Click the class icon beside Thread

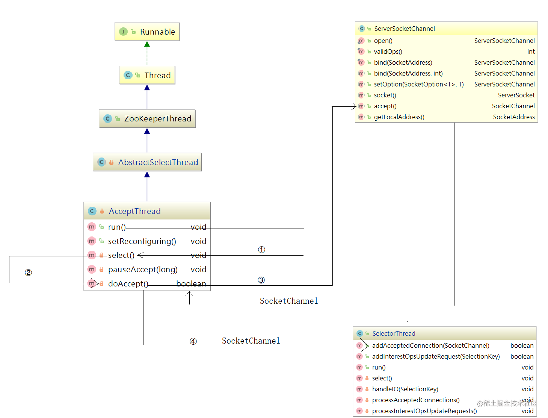click(128, 75)
